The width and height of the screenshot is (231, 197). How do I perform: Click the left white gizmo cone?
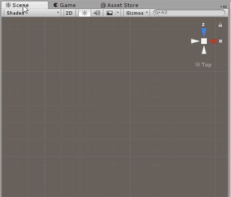pyautogui.click(x=195, y=41)
